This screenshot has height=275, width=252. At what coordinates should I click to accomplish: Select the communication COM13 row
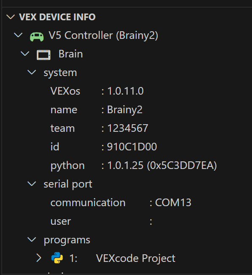127,203
